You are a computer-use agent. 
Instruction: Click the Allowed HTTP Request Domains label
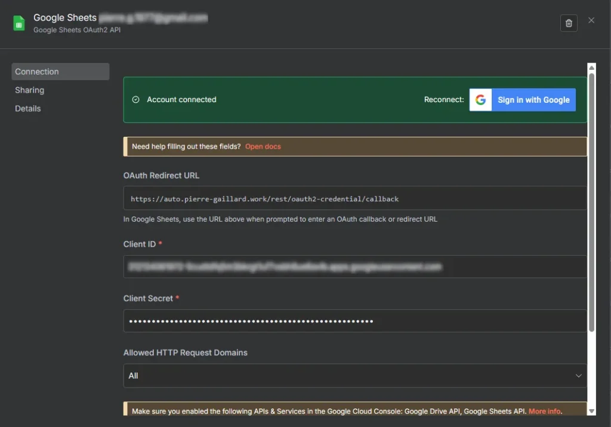click(x=186, y=352)
